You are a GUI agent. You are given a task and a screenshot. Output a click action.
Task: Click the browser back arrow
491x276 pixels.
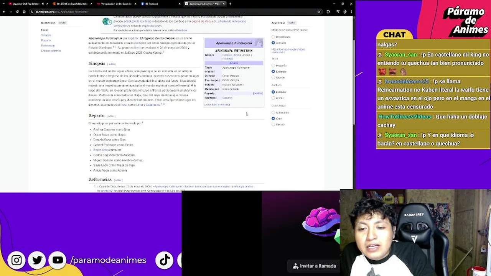pyautogui.click(x=4, y=11)
